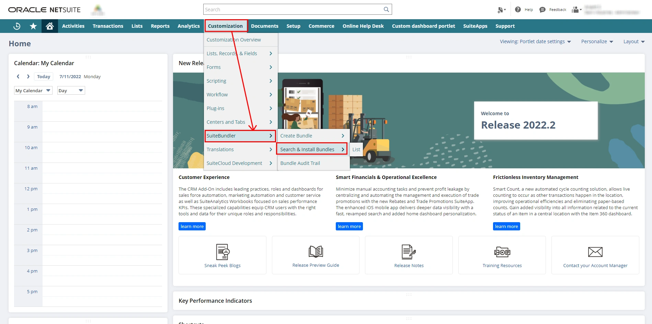Click the Release Notes document icon
This screenshot has height=324, width=652.
(x=409, y=252)
